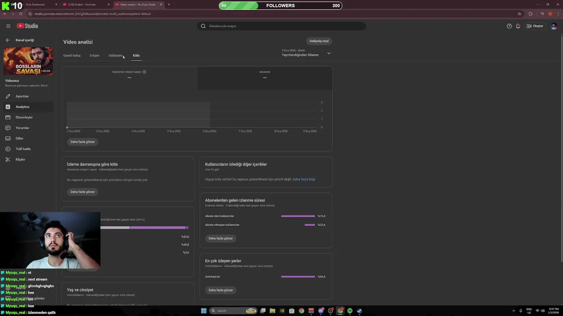Open Ayrıntılar pencil icon in sidebar
Screen dimensions: 563x316
tap(7, 96)
